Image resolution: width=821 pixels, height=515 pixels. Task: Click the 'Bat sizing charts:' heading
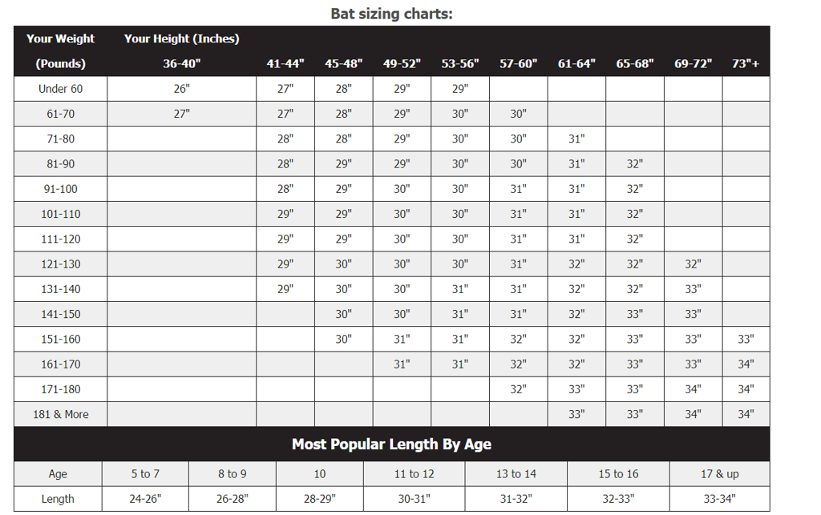(391, 14)
